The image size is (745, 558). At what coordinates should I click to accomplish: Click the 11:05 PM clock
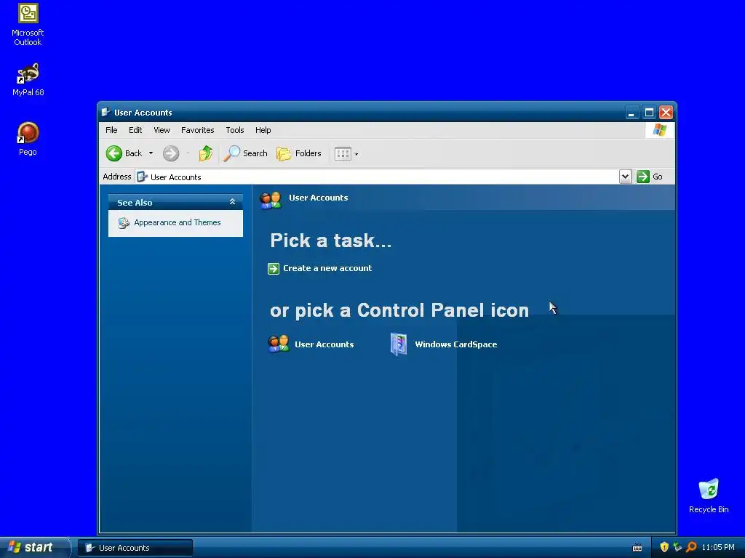(718, 548)
